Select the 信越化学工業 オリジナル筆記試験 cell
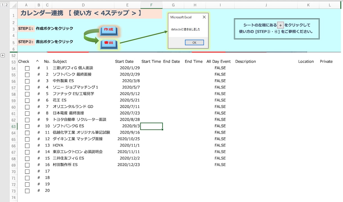 pyautogui.click(x=83, y=132)
